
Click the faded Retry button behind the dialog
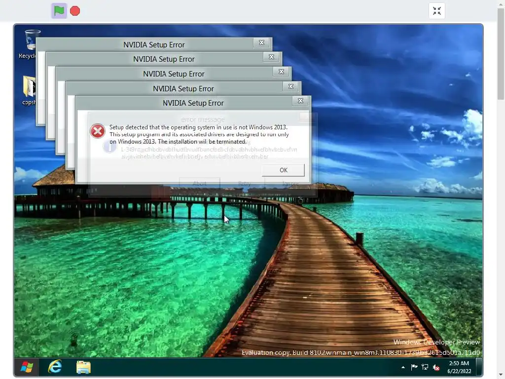click(245, 184)
